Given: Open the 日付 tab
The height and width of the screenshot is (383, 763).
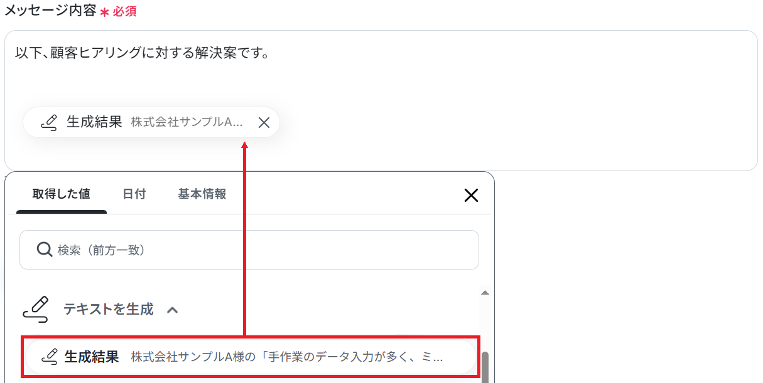Looking at the screenshot, I should pos(134,194).
